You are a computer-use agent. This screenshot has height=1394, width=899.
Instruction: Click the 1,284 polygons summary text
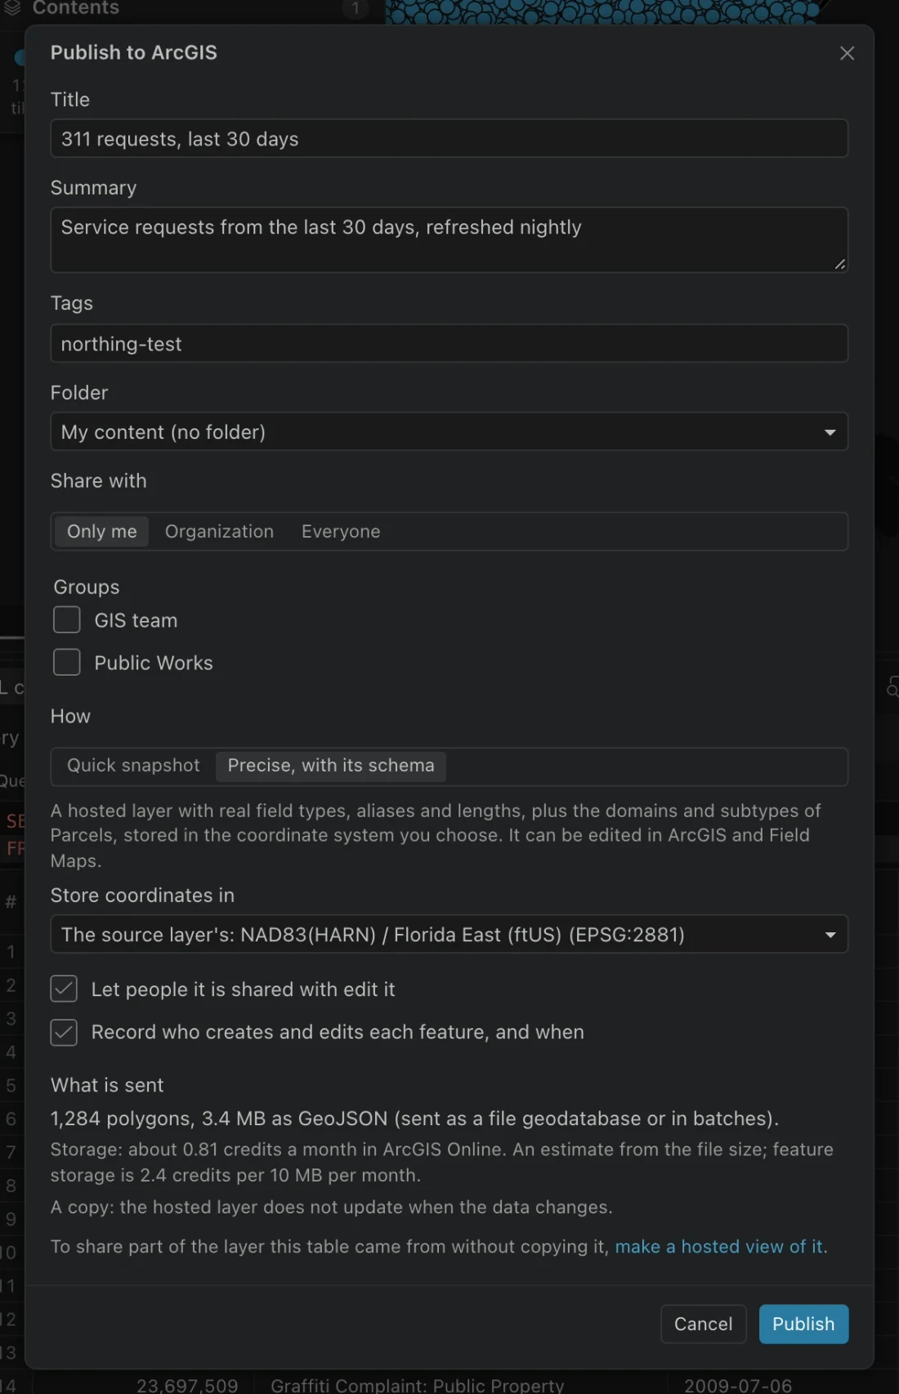tap(414, 1119)
